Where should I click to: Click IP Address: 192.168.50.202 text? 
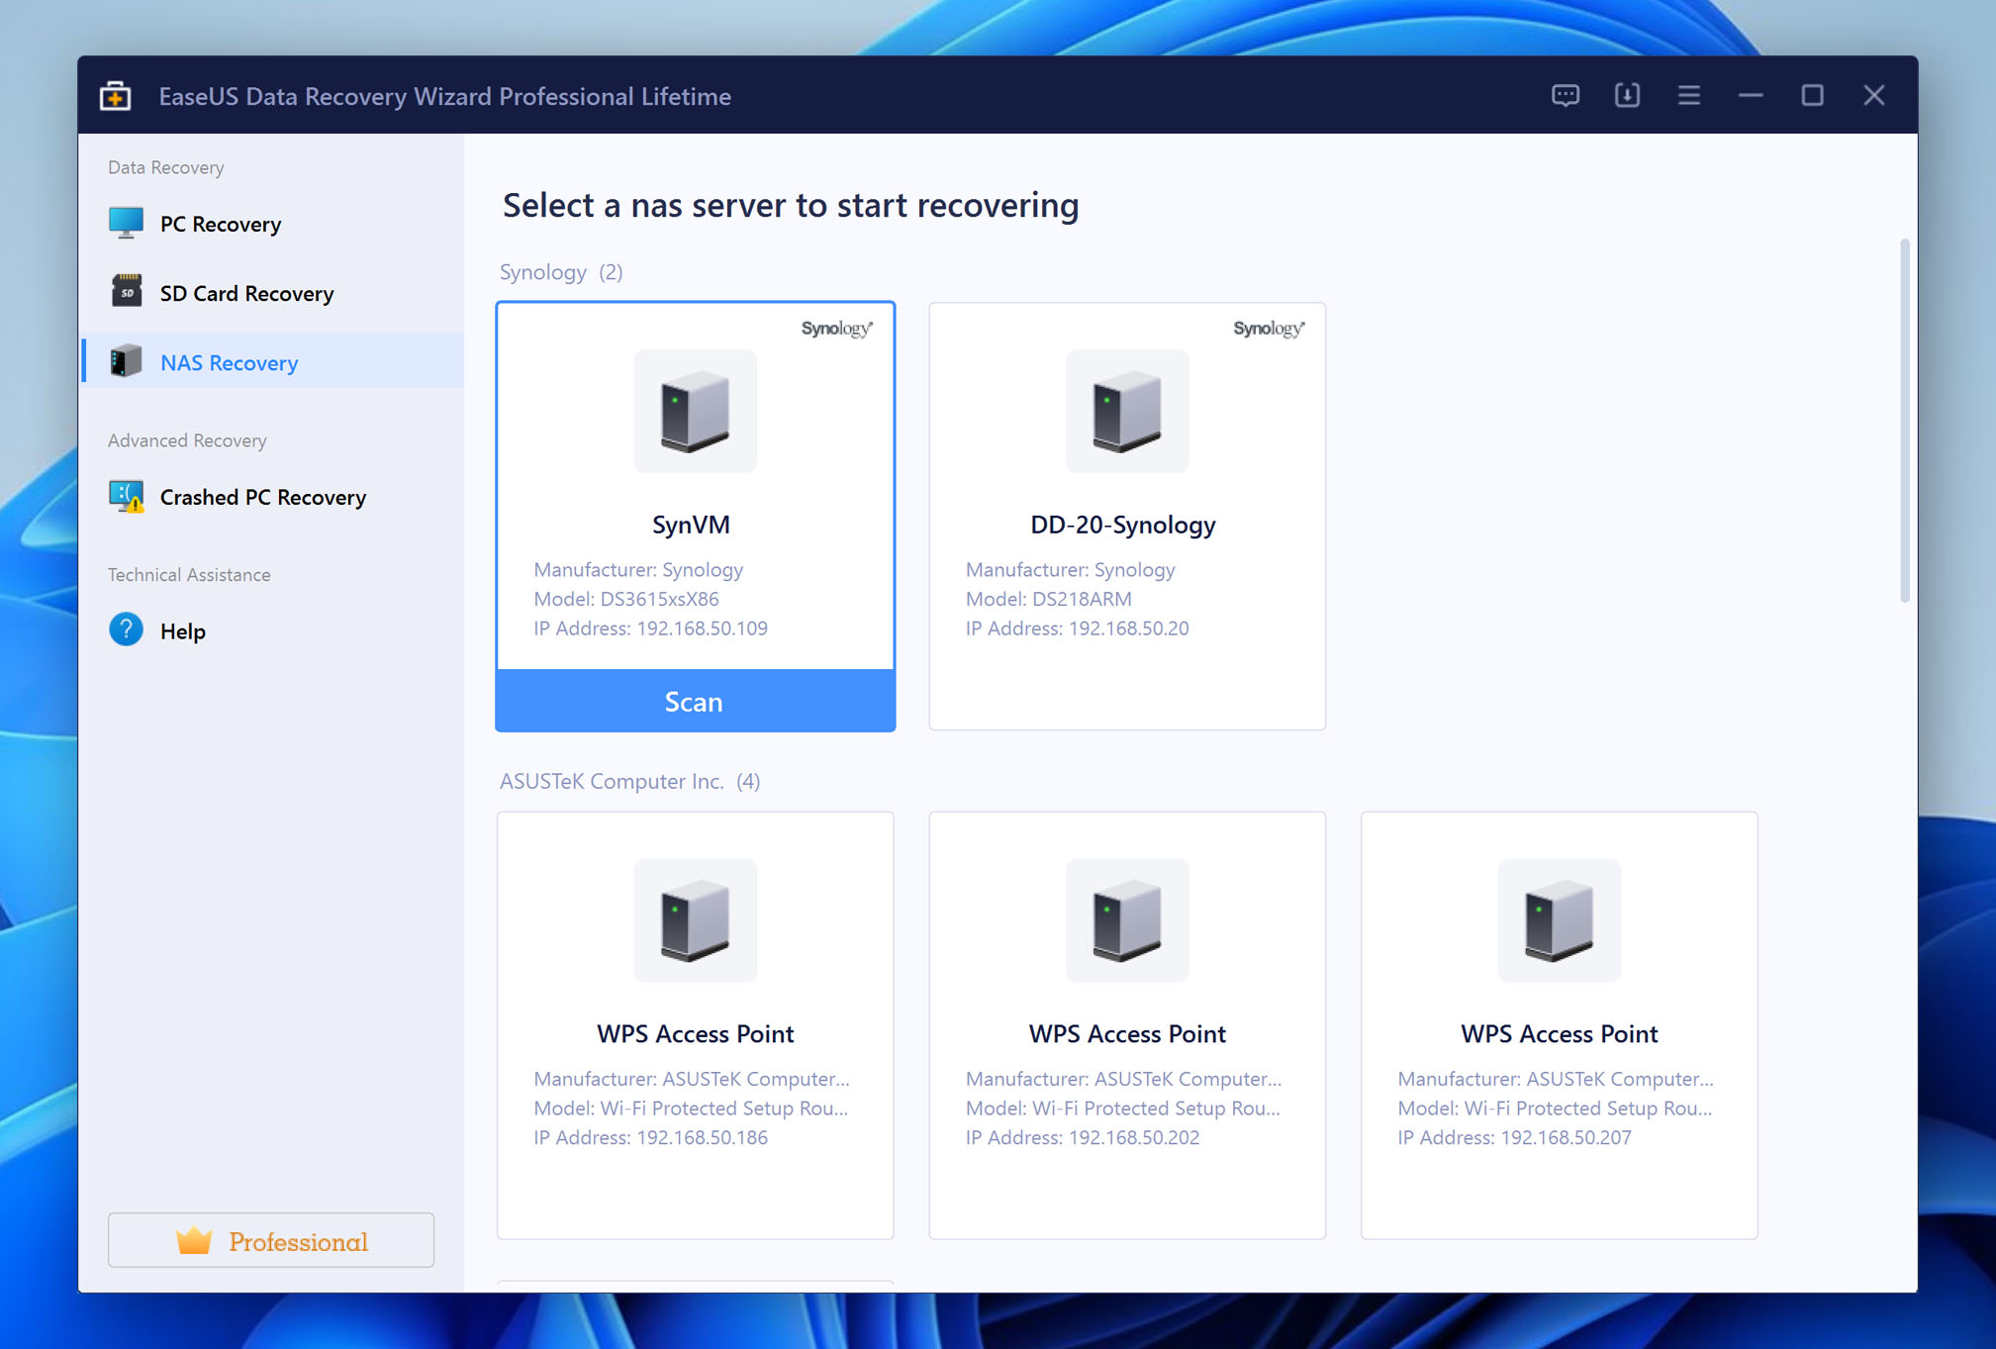coord(1083,1137)
